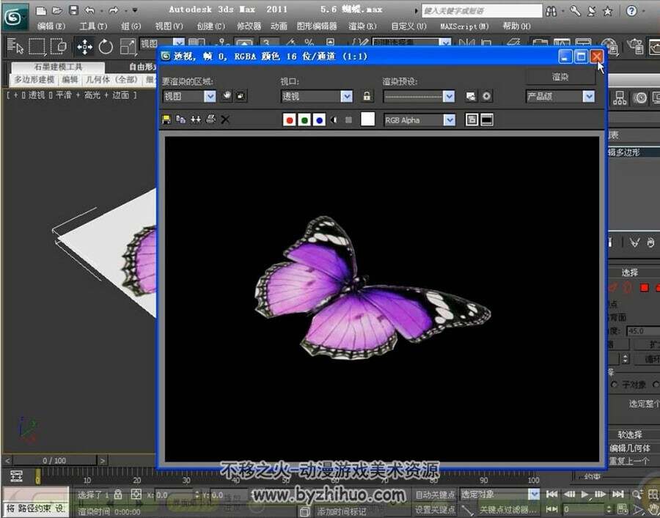The height and width of the screenshot is (518, 660).
Task: Switch to the 石墨建模工具 ribbon tab
Action: pos(58,67)
